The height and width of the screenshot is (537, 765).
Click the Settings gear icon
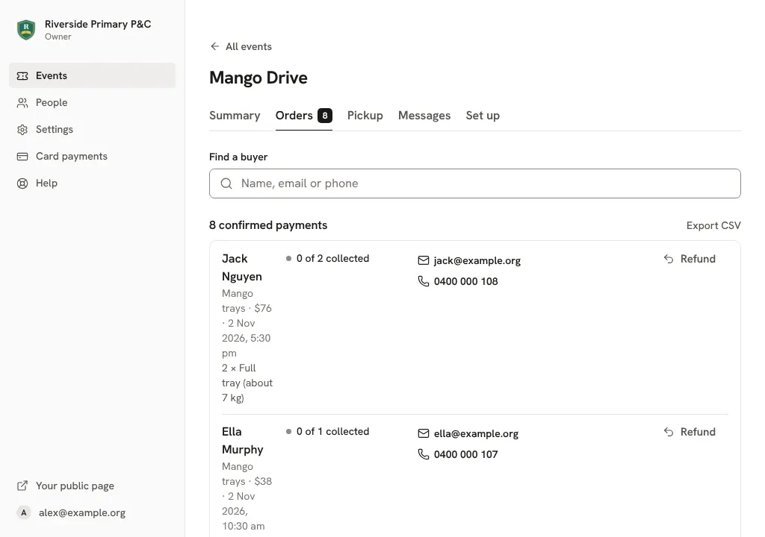pyautogui.click(x=22, y=129)
